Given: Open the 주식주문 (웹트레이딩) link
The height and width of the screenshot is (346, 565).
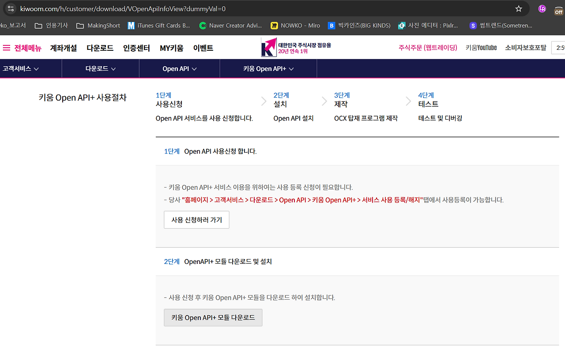Looking at the screenshot, I should pyautogui.click(x=428, y=48).
